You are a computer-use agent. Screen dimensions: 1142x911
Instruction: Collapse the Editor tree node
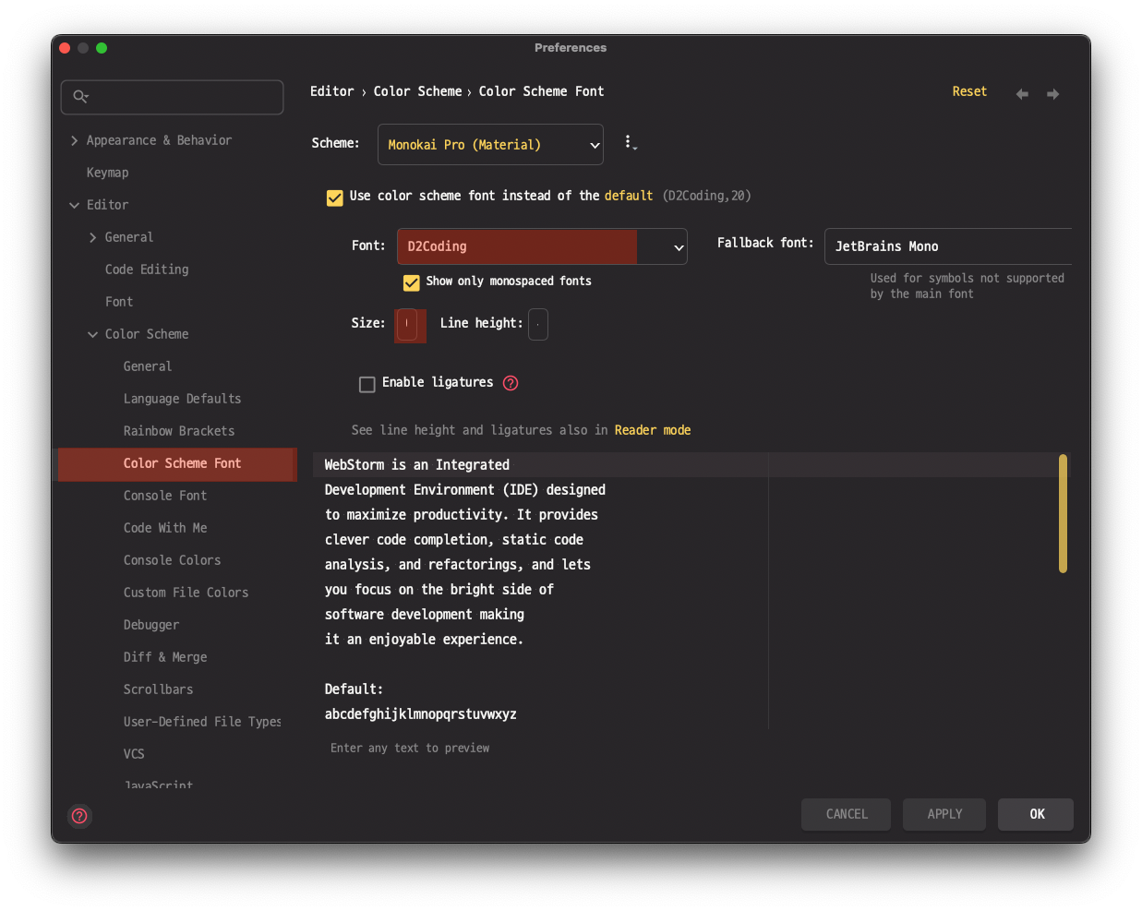click(74, 205)
